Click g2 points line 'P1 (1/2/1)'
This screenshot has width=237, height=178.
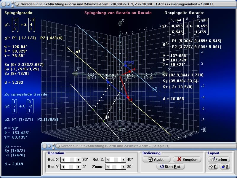pos(23,120)
